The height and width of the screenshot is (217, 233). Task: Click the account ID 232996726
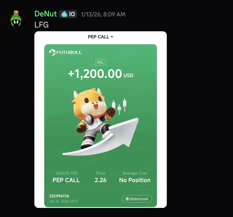tap(59, 196)
